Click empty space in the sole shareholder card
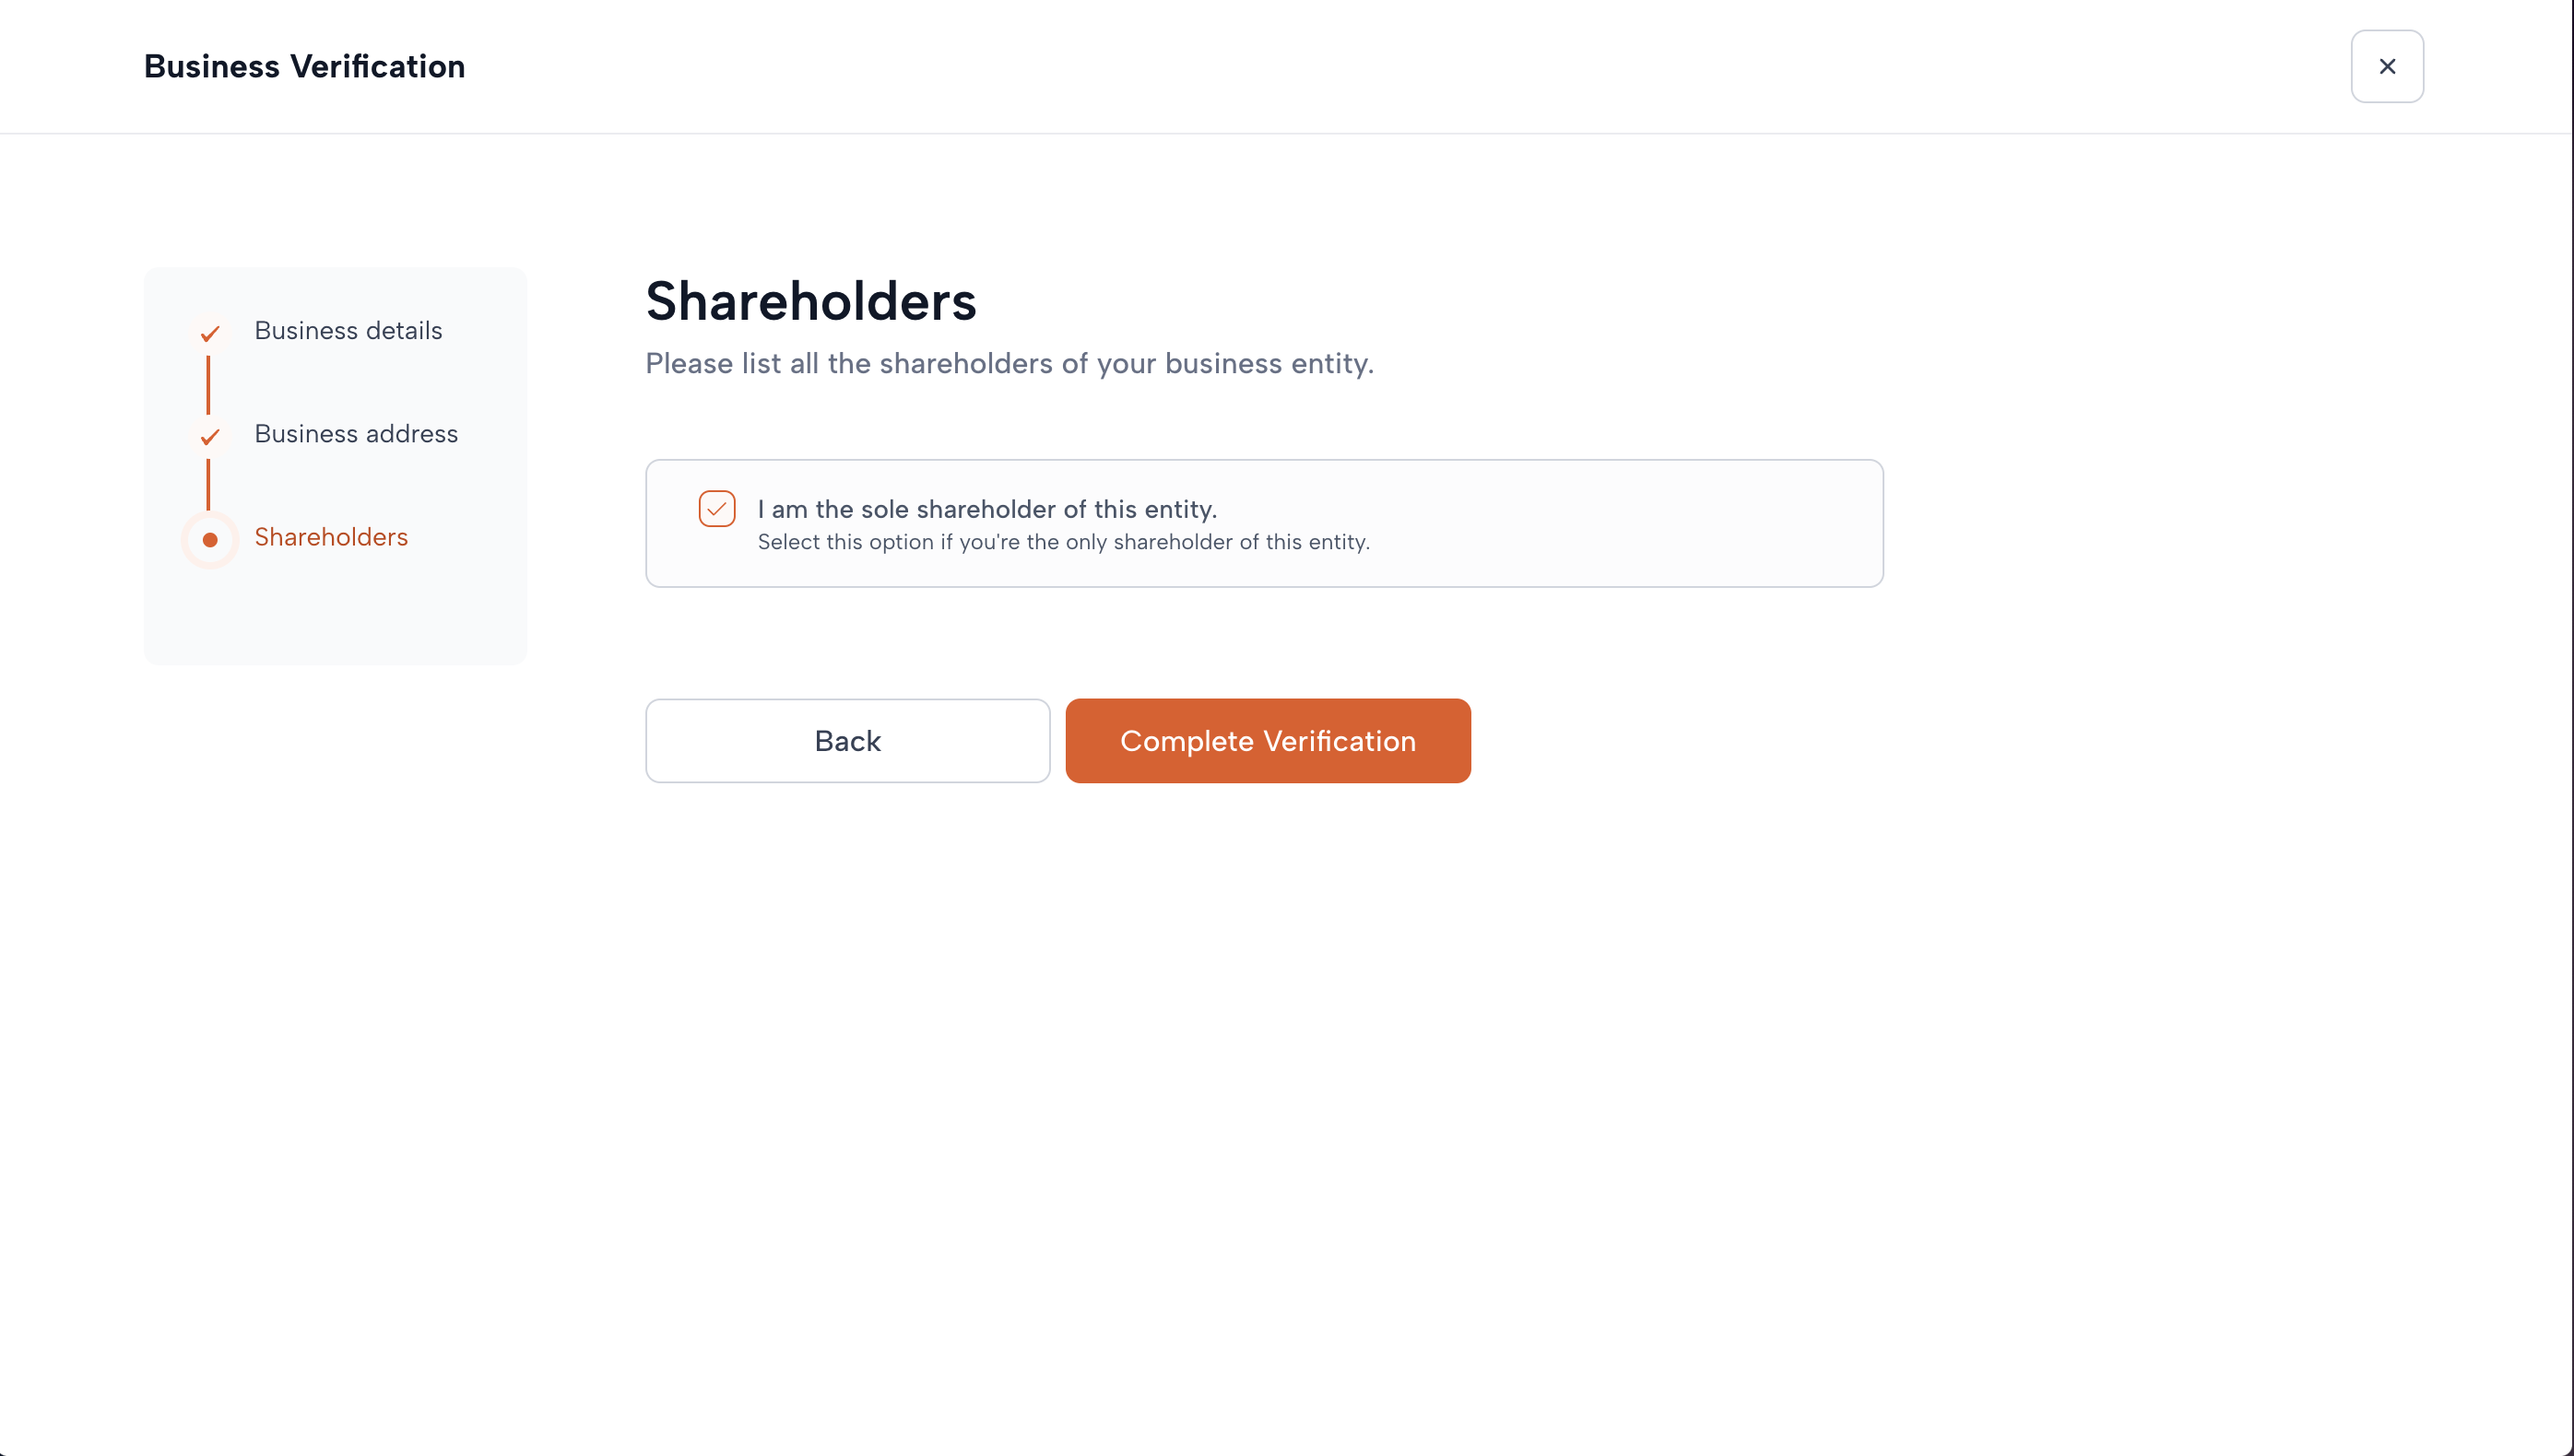This screenshot has height=1456, width=2574. coord(1621,523)
